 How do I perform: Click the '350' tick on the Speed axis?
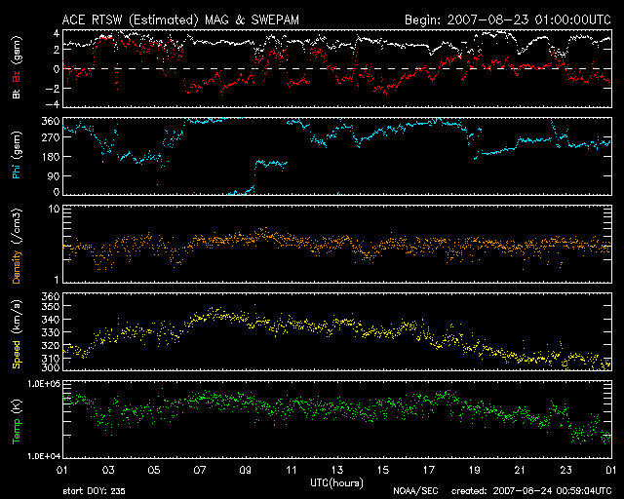pyautogui.click(x=51, y=306)
